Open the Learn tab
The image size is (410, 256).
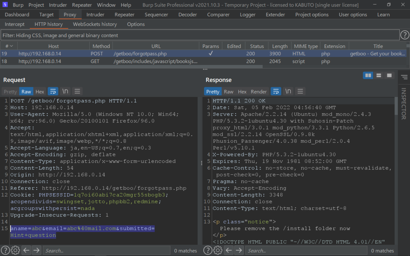383,15
